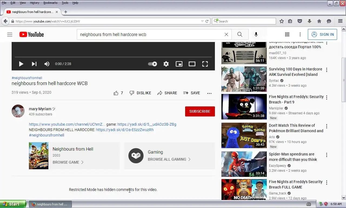Toggle the autoplay switch
346x208 pixels.
[152, 64]
